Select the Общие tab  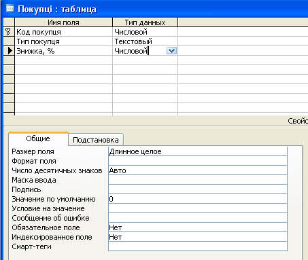point(38,138)
